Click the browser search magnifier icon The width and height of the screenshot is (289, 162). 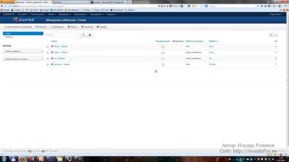tap(258, 6)
